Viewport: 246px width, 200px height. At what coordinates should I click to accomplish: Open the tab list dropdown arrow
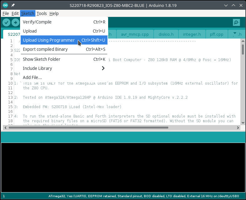[234, 34]
